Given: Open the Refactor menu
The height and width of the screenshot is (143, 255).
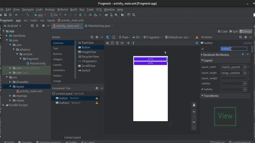Looking at the screenshot, I should (63, 10).
